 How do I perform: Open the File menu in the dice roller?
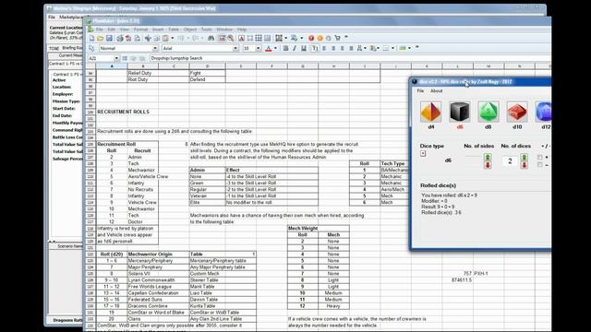pos(420,90)
